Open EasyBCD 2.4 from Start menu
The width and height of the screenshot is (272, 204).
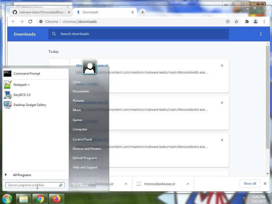(36, 95)
